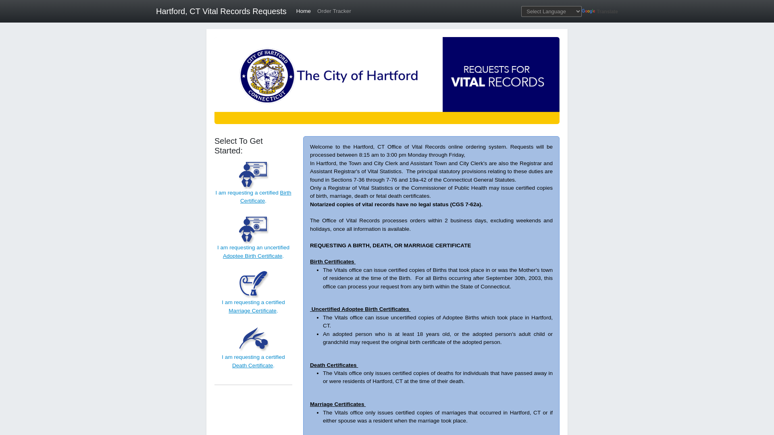Click the Birth Certificate request icon
Screen dimensions: 774x435
pyautogui.click(x=253, y=174)
